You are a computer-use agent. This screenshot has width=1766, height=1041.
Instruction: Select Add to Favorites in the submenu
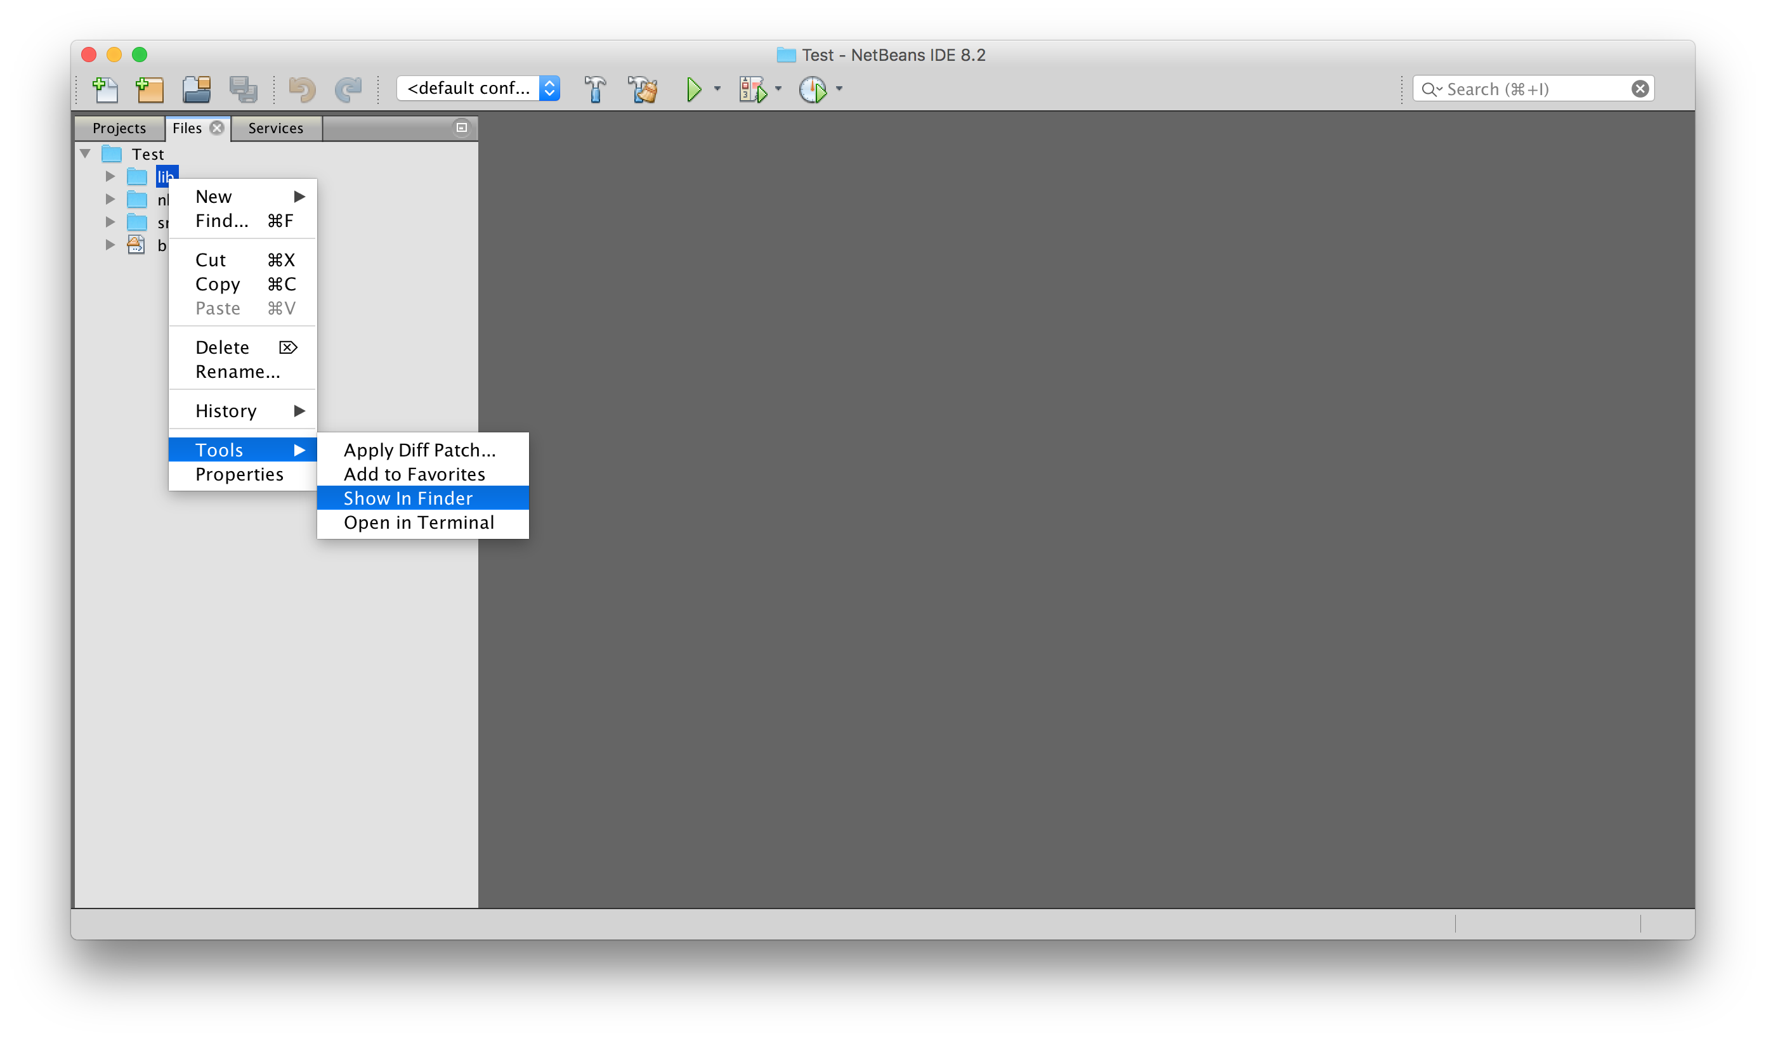pos(422,474)
